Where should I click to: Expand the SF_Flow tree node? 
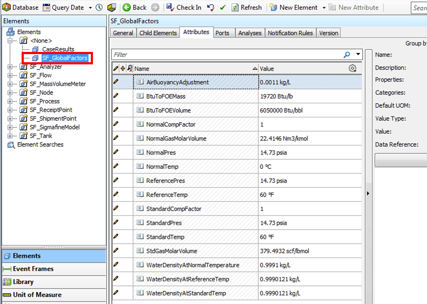(x=10, y=75)
